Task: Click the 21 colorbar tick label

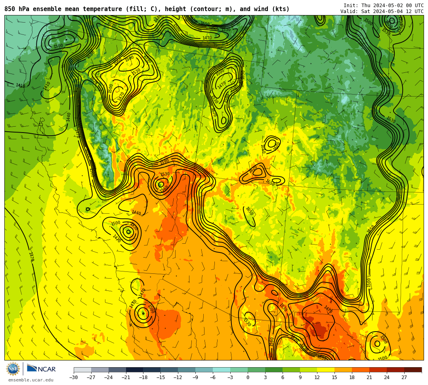Action: [370, 377]
